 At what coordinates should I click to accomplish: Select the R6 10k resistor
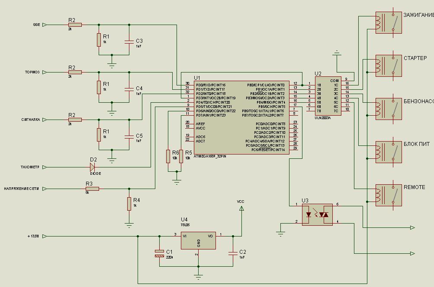tap(168, 156)
